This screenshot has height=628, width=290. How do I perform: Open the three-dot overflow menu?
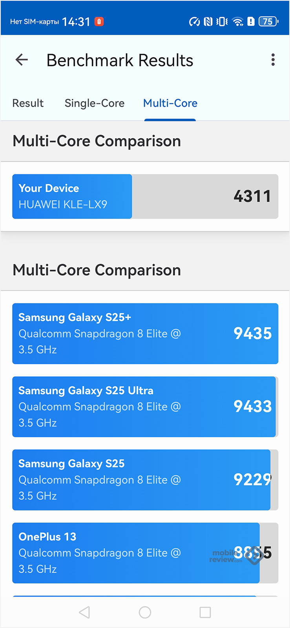tap(273, 60)
